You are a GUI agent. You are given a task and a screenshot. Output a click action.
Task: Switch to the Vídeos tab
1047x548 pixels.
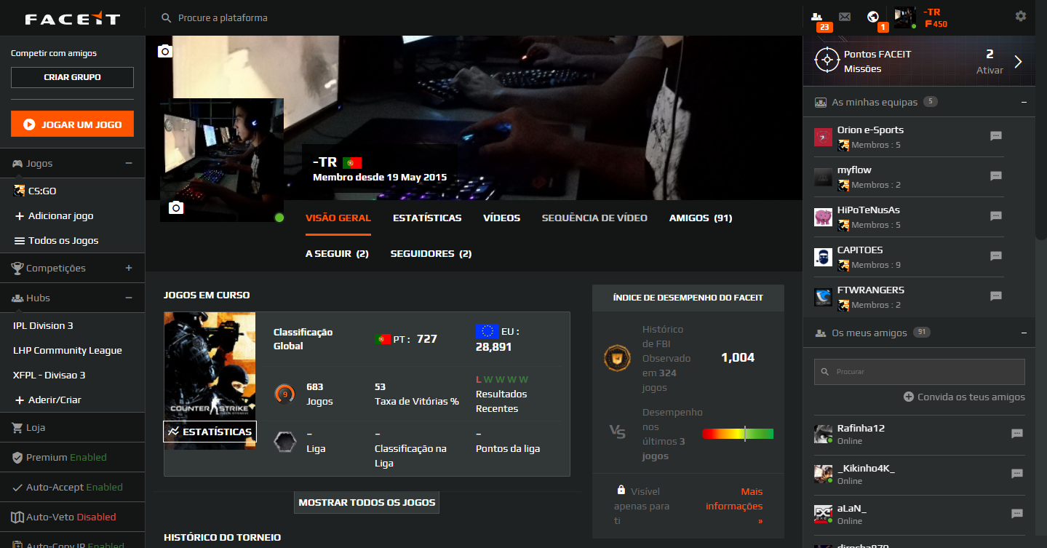tap(502, 218)
